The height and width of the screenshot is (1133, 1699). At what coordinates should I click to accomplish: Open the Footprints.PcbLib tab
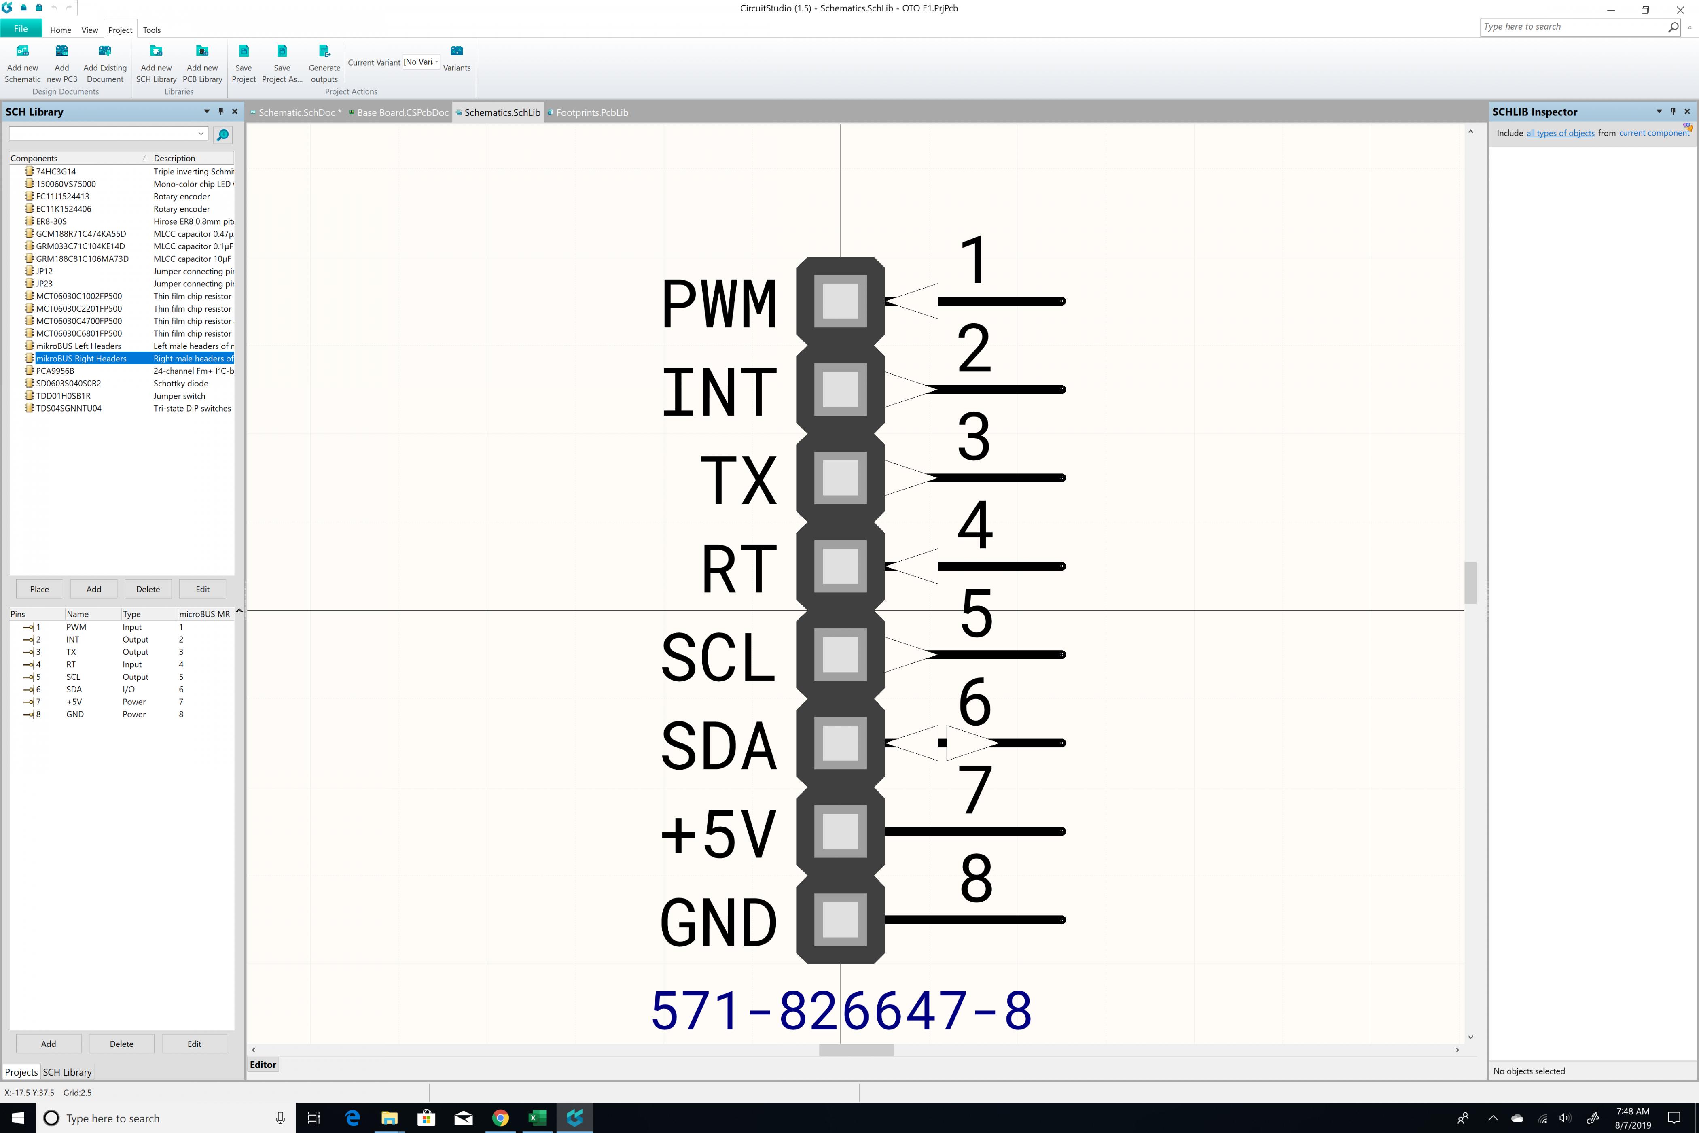pos(588,113)
